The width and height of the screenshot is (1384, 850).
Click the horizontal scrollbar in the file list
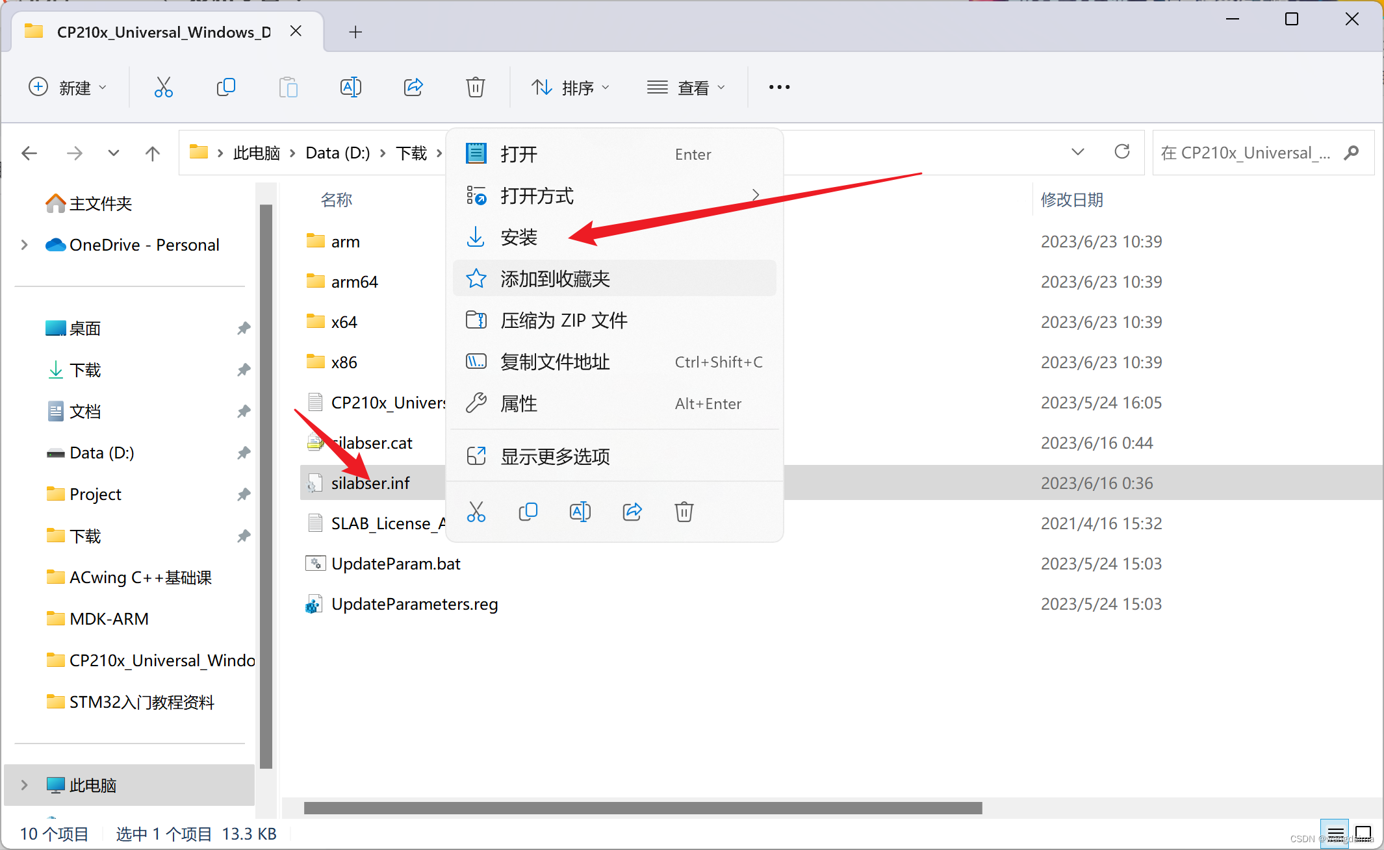click(643, 808)
